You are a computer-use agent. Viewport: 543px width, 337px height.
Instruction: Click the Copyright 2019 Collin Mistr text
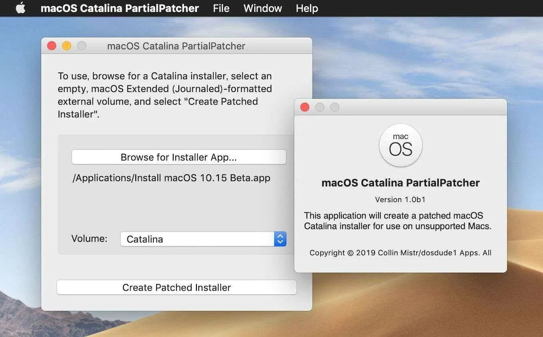pyautogui.click(x=400, y=253)
